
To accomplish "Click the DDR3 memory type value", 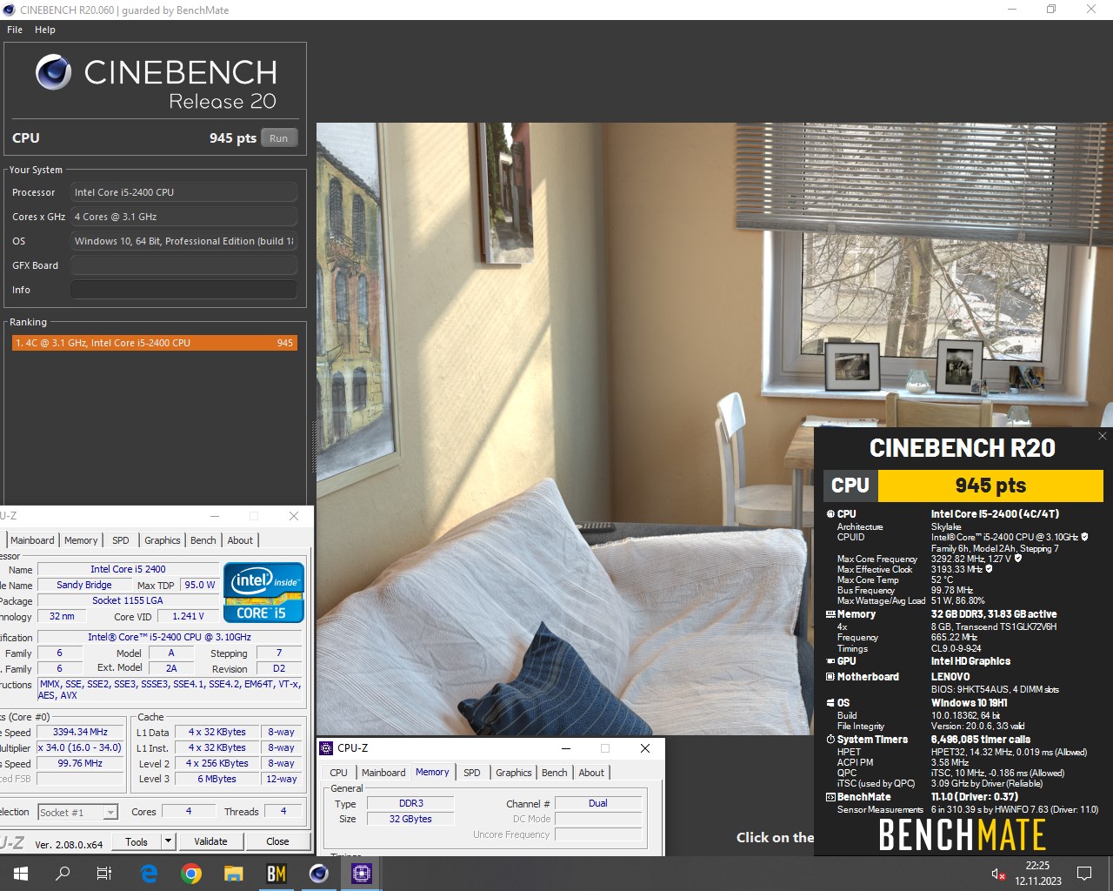I will [410, 803].
